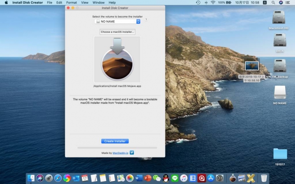Open the View menu
Viewport: 295px width, 184px height.
85,2
